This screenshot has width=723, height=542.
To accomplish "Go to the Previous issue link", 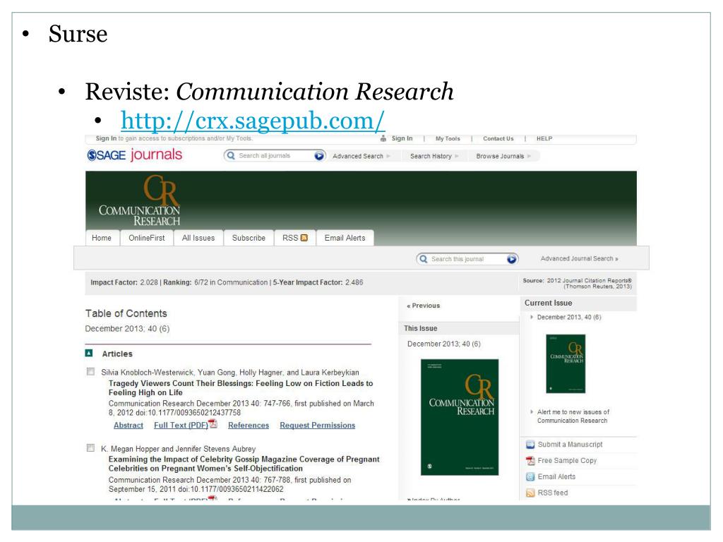I will click(424, 306).
